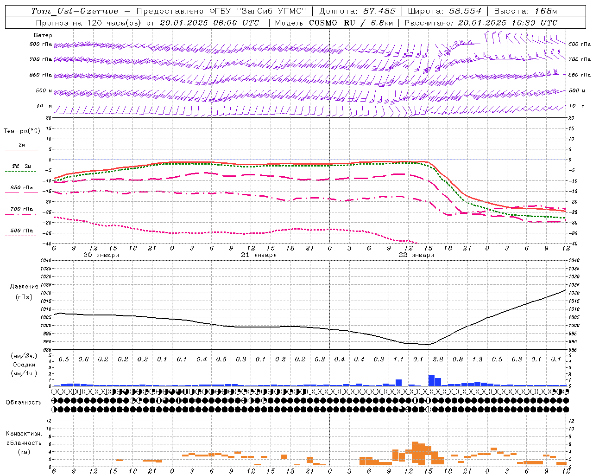Select the (мм/3ч.) precipitation unit label
Screen dimensions: 593x475
pyautogui.click(x=24, y=356)
